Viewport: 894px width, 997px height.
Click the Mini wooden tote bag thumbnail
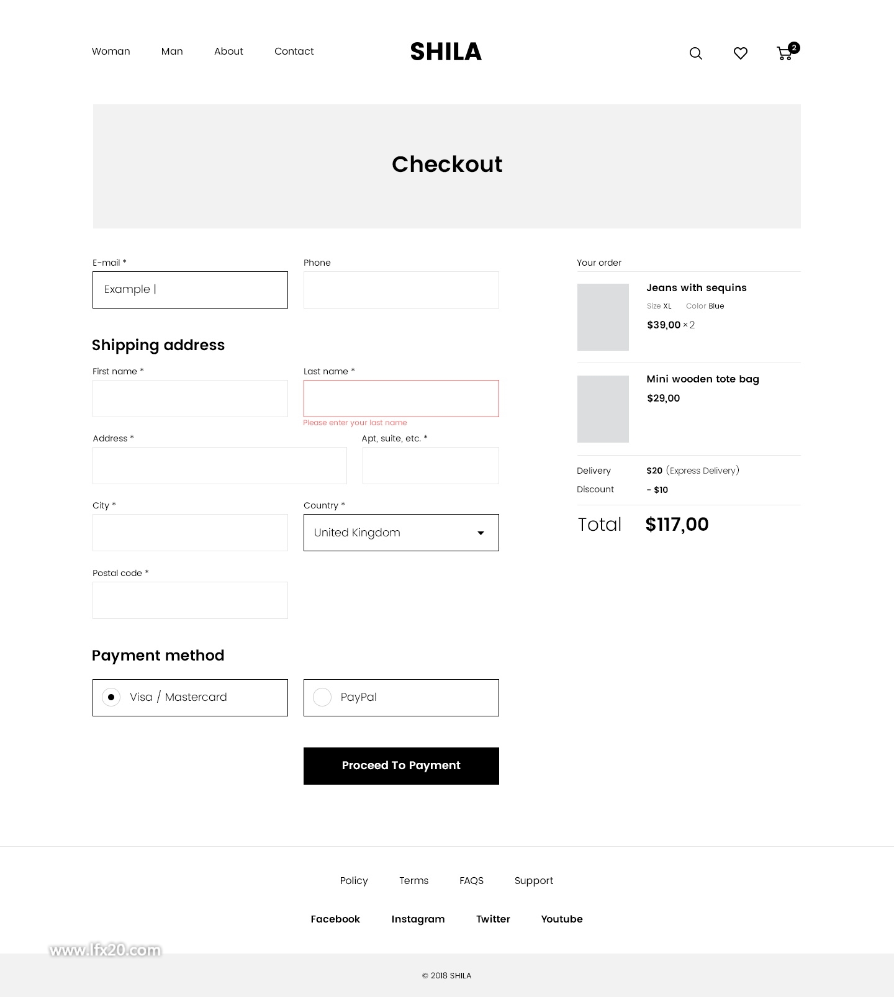(x=603, y=409)
